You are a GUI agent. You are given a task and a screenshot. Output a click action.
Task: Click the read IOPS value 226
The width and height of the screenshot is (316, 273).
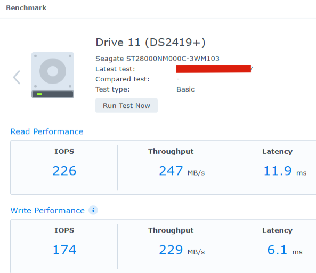tap(64, 171)
